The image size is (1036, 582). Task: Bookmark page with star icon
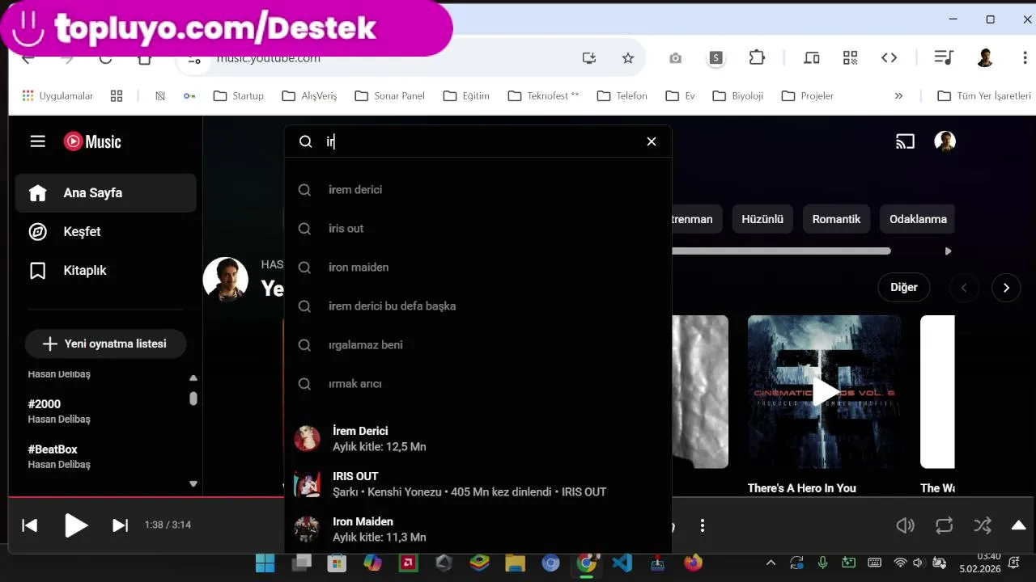coord(628,58)
